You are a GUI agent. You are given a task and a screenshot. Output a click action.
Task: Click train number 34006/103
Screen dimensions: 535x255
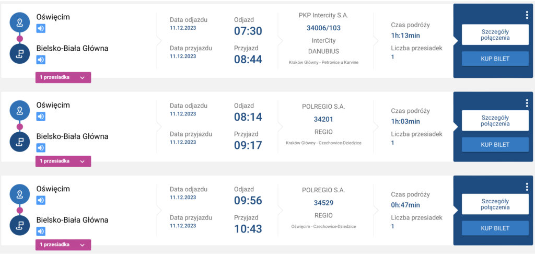pos(323,28)
